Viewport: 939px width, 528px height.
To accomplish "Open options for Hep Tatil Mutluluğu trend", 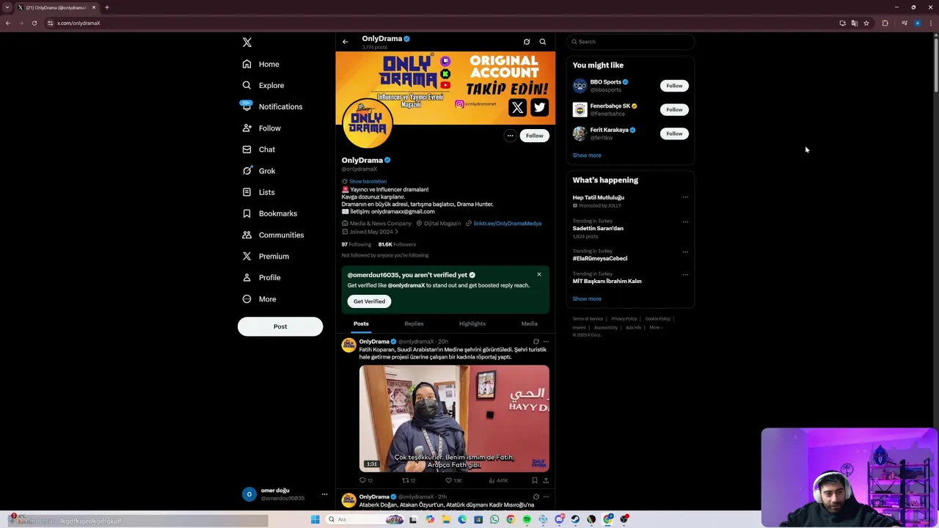I will point(685,197).
